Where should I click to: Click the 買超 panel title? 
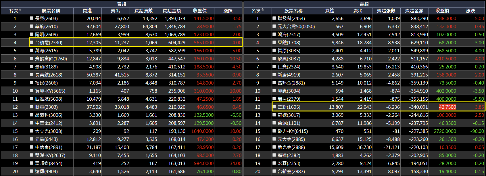(x=122, y=4)
